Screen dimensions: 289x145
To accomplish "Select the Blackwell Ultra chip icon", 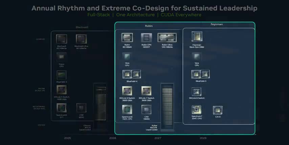I will (x=81, y=39).
